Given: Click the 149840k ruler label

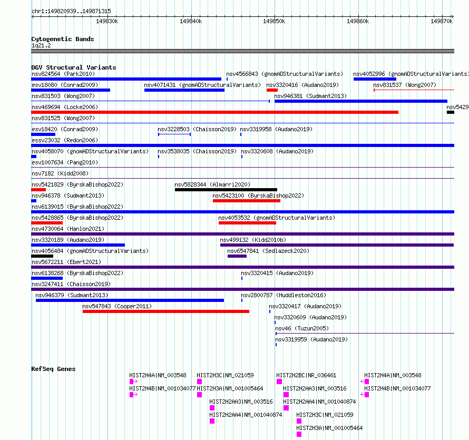Looking at the screenshot, I should click(x=191, y=21).
